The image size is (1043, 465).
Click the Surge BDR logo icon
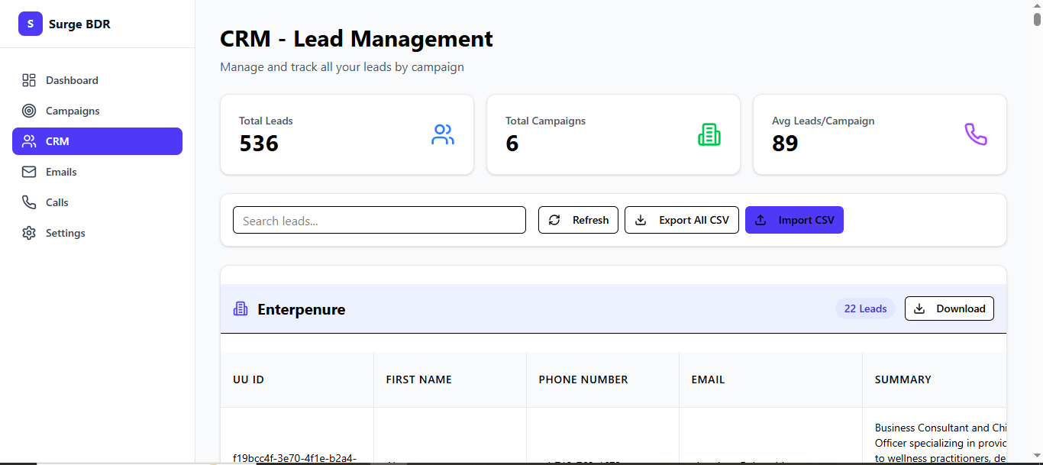click(31, 24)
